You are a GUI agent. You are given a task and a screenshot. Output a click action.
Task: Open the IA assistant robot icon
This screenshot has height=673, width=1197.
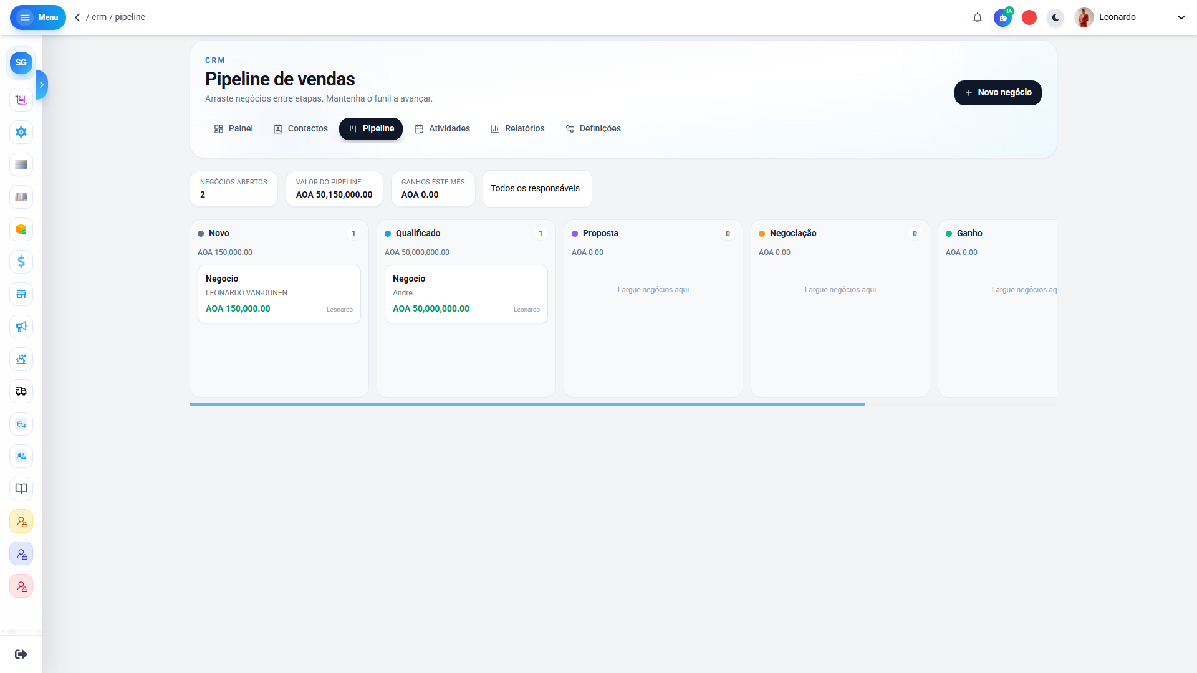click(x=1003, y=17)
